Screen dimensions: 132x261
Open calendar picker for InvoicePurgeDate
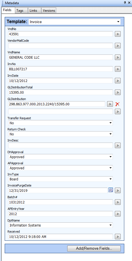point(111,190)
